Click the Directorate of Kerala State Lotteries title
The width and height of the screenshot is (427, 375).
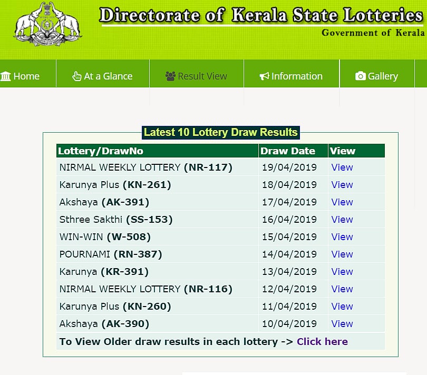click(260, 15)
